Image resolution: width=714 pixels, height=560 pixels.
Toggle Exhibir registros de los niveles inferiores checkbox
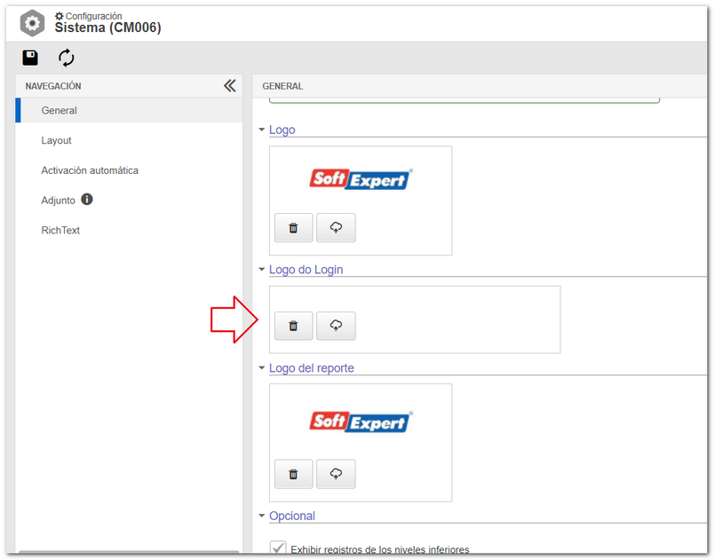[x=278, y=548]
